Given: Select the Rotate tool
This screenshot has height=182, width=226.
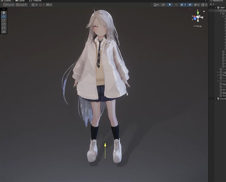Looking at the screenshot, I should [x=4, y=20].
